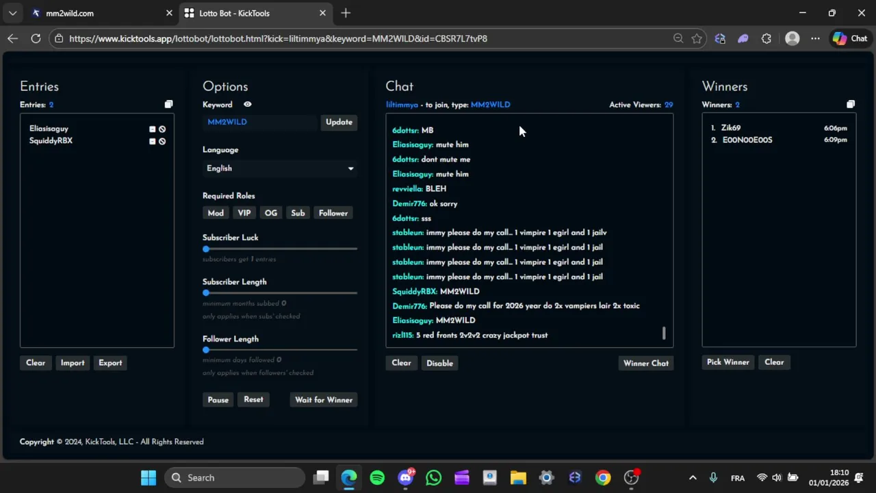Copy the entries list using copy icon
The image size is (876, 493).
(168, 105)
